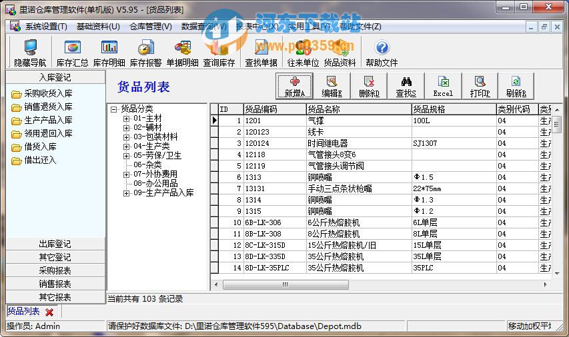Click the table's scroll down arrow
569x337 pixels.
pos(557,274)
